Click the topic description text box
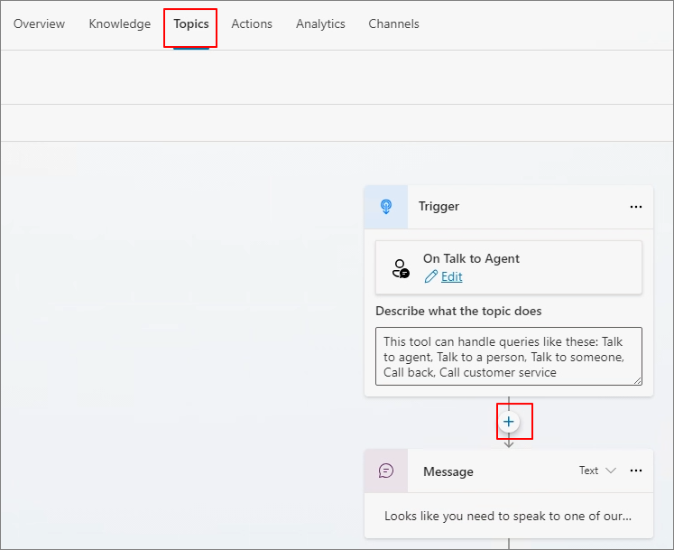Screen dimensions: 674x550 509,357
